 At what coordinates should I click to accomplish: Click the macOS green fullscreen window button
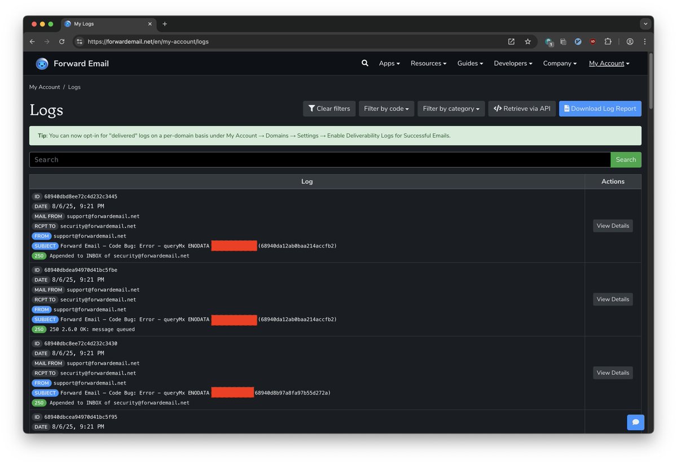coord(51,24)
